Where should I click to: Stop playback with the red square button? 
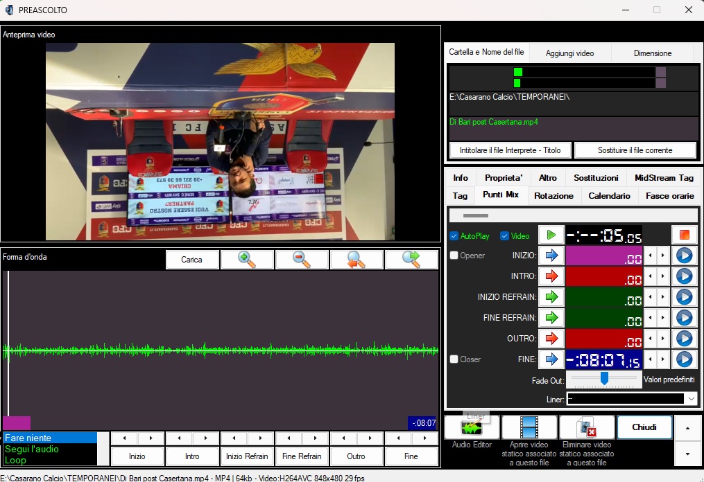(683, 235)
